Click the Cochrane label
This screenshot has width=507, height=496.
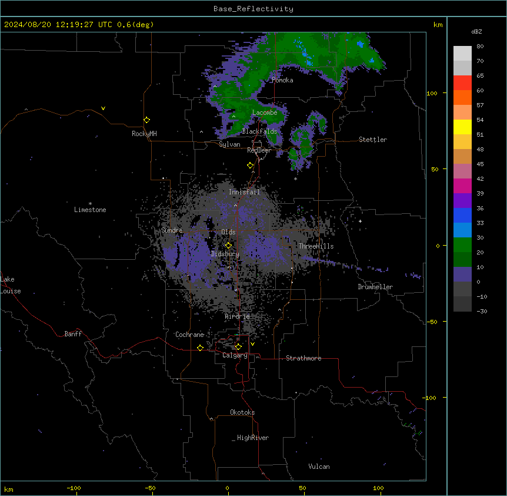click(189, 335)
